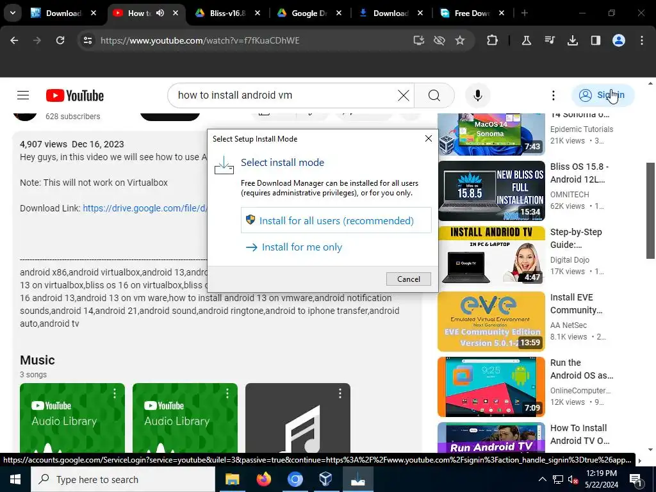
Task: Open options for third music card
Action: point(340,393)
